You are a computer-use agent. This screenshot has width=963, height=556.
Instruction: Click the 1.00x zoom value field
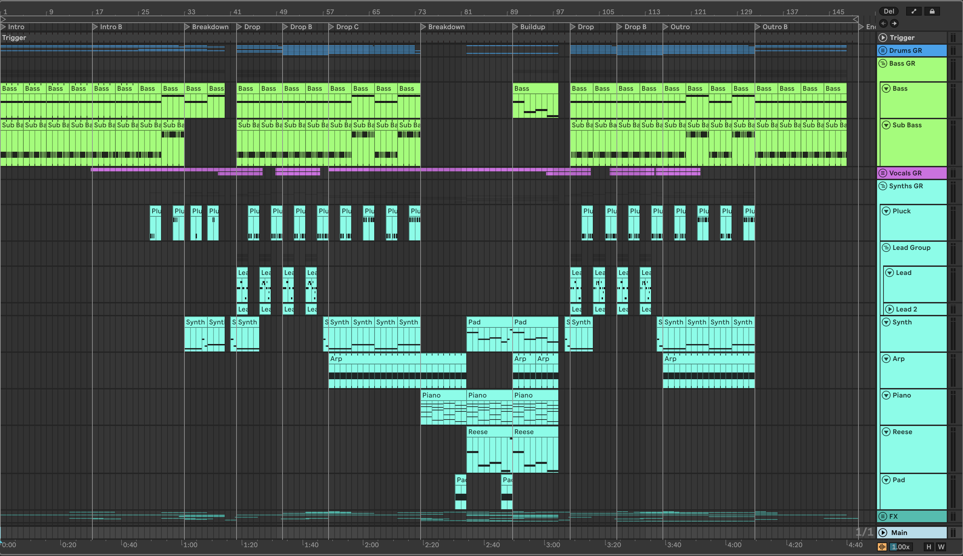pos(900,547)
